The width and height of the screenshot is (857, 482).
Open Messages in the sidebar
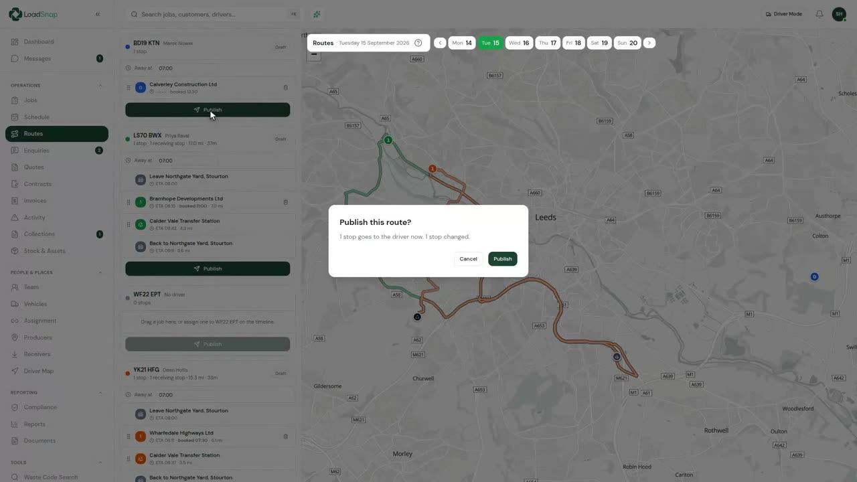tap(57, 58)
